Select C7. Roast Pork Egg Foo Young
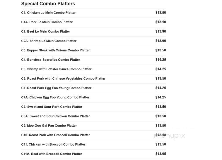The width and height of the screenshot is (222, 160). [x=56, y=88]
